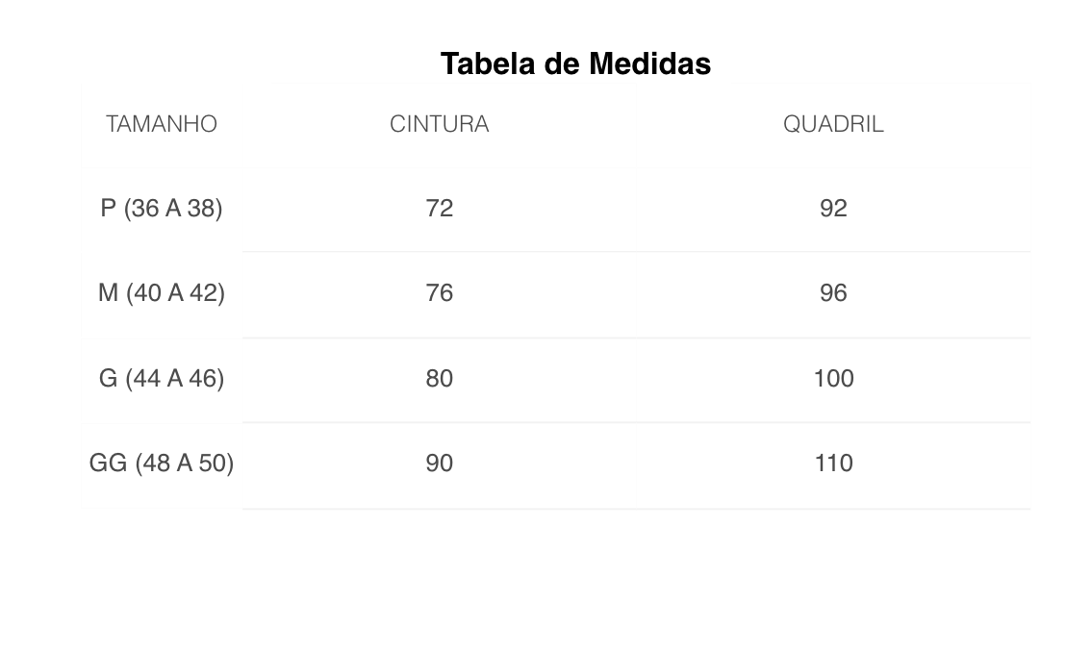Click the waist value 72

pyautogui.click(x=439, y=208)
